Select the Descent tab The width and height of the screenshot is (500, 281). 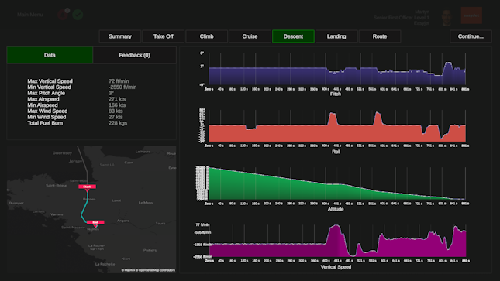293,36
